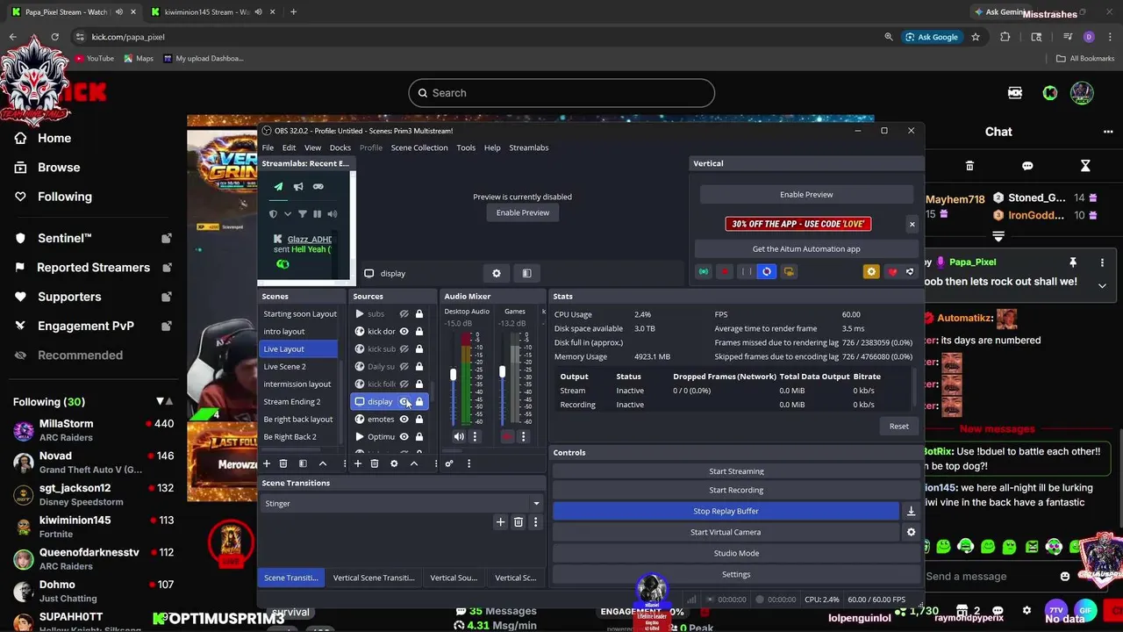The width and height of the screenshot is (1123, 632).
Task: Add a scene transition with plus icon
Action: coord(500,522)
